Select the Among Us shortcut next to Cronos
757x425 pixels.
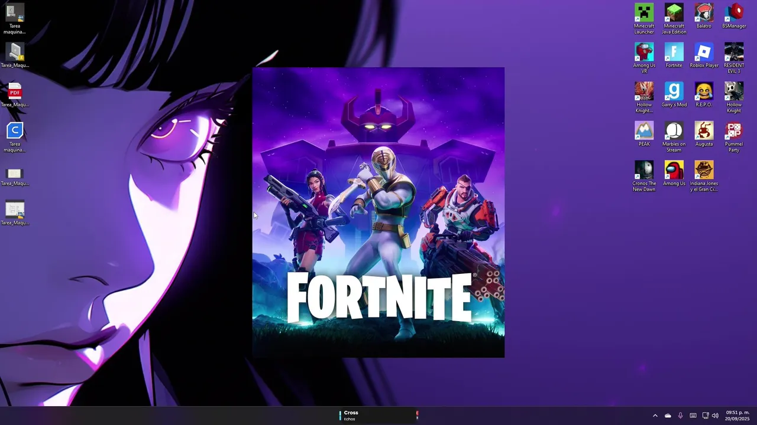[x=674, y=173]
